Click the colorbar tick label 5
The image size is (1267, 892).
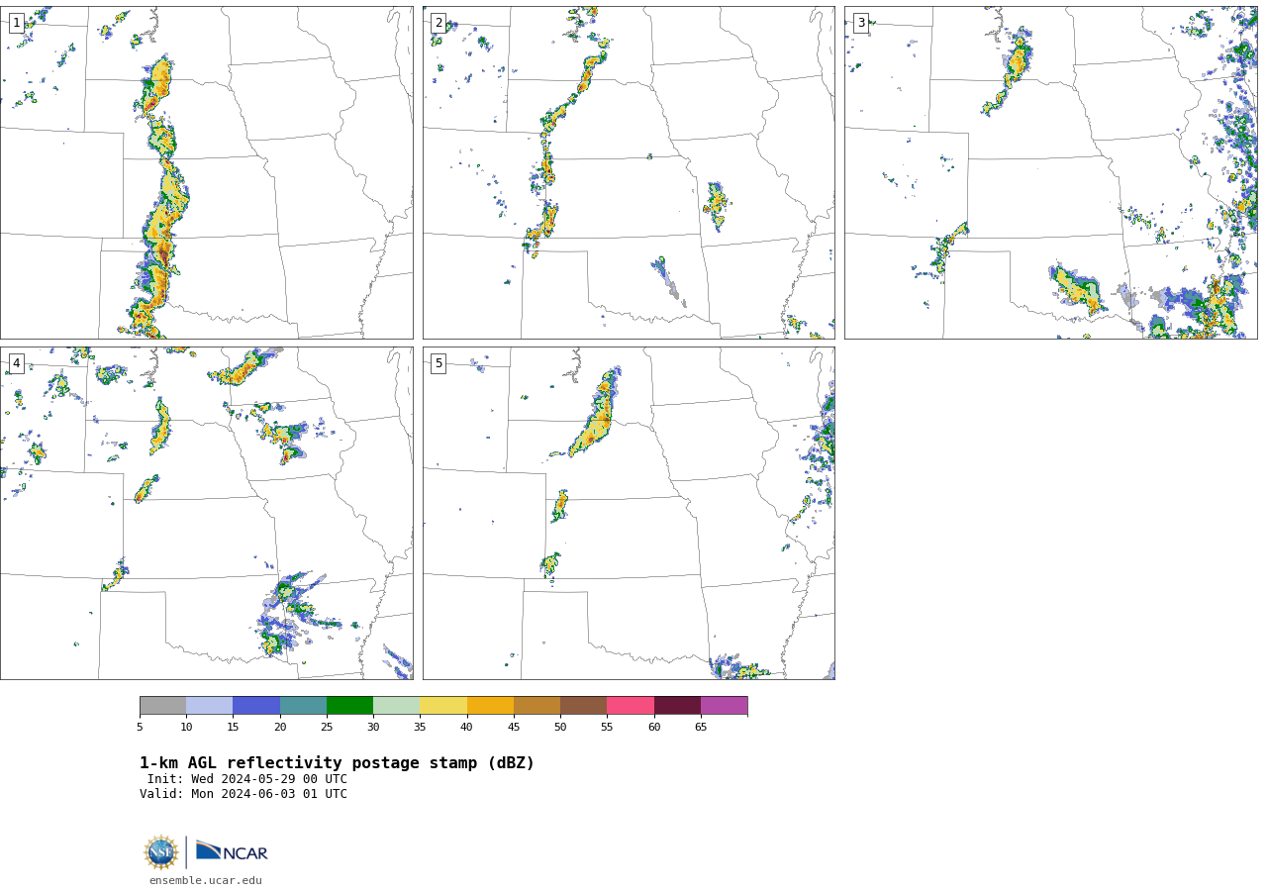point(140,728)
